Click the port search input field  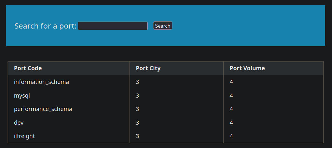point(113,26)
